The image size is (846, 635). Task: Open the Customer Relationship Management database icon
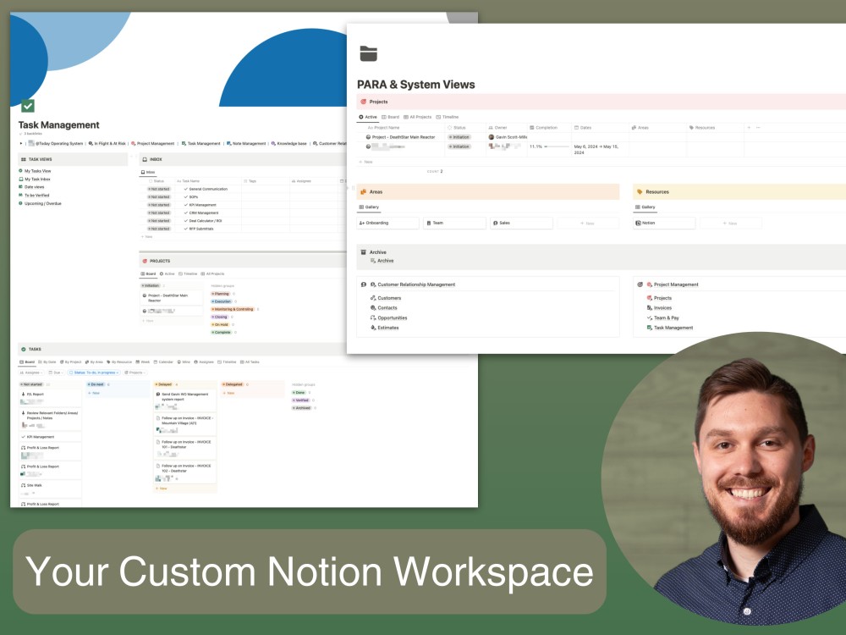pos(372,284)
